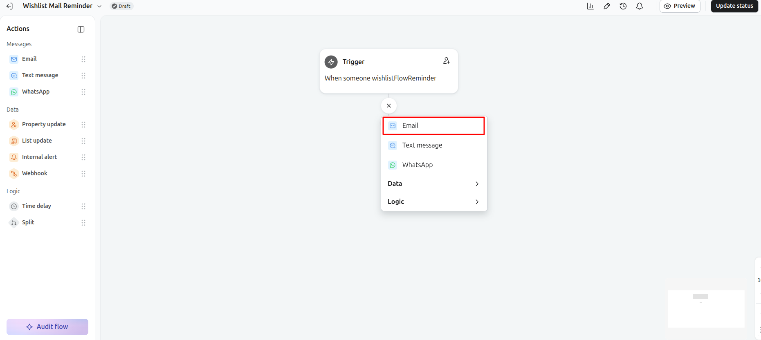761x340 pixels.
Task: Select WhatsApp in the popup menu
Action: pyautogui.click(x=434, y=165)
